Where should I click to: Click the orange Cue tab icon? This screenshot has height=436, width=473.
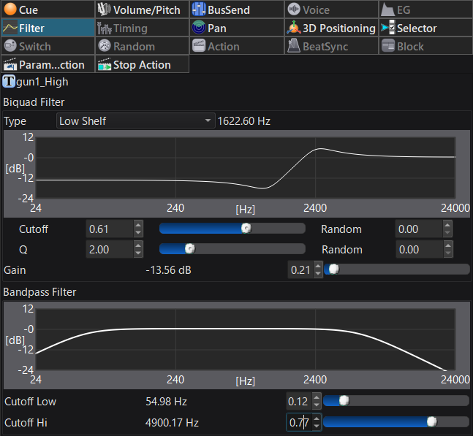(10, 10)
